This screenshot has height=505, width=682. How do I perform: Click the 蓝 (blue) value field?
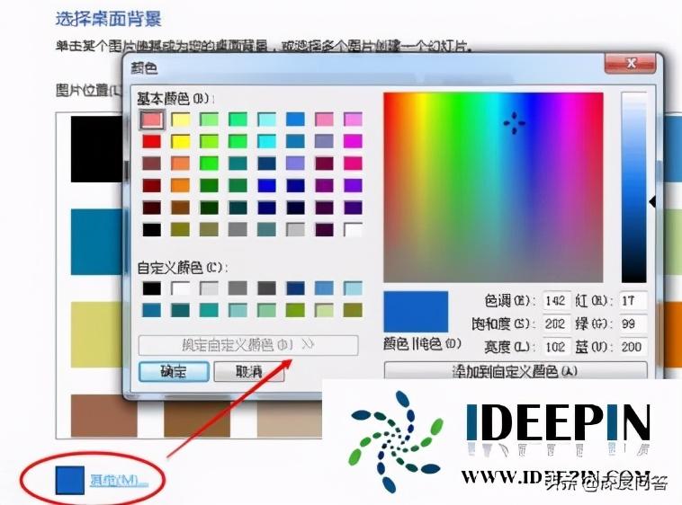pos(633,347)
